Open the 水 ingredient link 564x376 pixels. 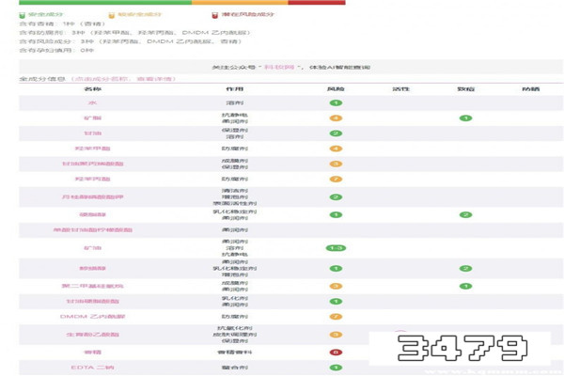click(92, 102)
